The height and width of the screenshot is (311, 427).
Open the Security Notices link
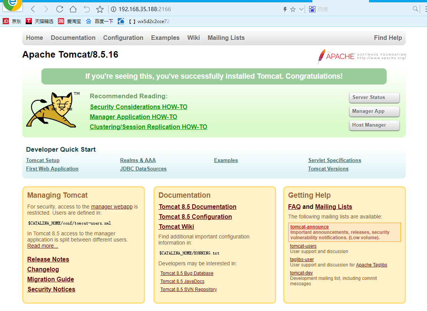coord(51,289)
